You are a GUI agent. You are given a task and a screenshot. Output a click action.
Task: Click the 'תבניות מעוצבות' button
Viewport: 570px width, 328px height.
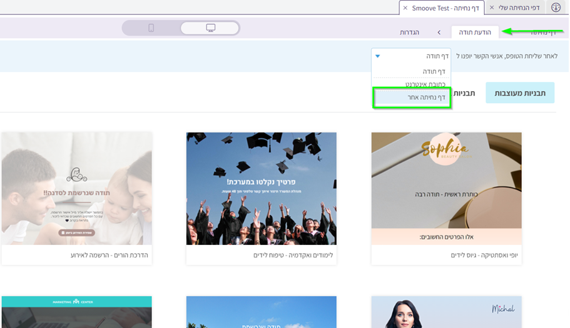[x=520, y=92]
